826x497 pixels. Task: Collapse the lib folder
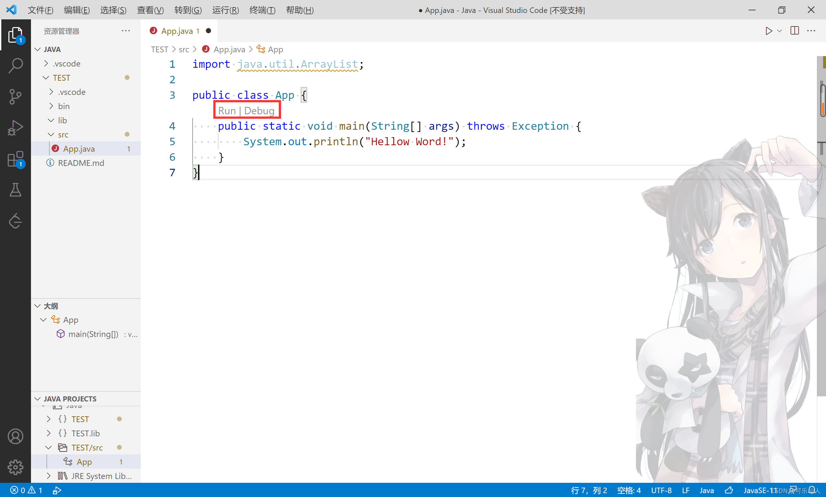[x=51, y=120]
